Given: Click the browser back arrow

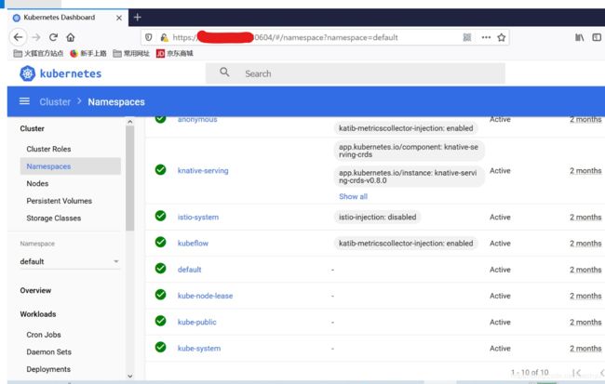Looking at the screenshot, I should pos(18,37).
